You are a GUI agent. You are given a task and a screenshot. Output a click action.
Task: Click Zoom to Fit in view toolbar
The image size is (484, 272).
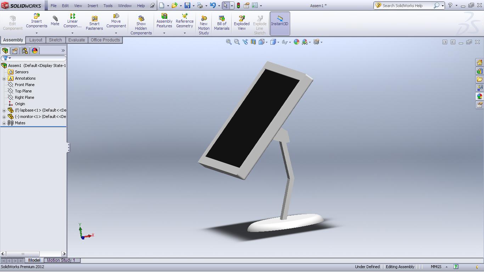229,42
